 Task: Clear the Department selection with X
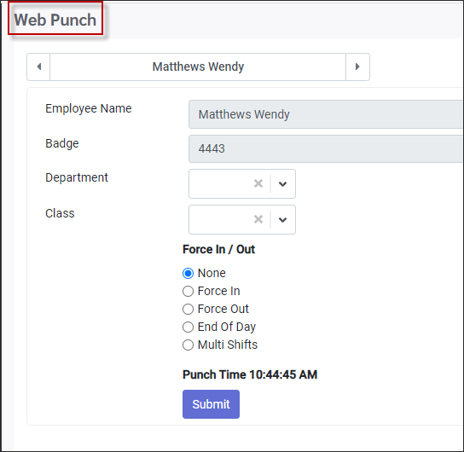258,183
